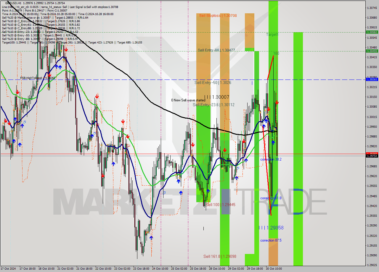Click the 'Sell Entry -88 | 1.30477' label

pos(216,50)
